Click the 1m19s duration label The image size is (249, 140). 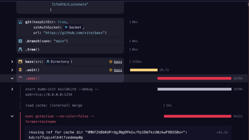click(238, 78)
